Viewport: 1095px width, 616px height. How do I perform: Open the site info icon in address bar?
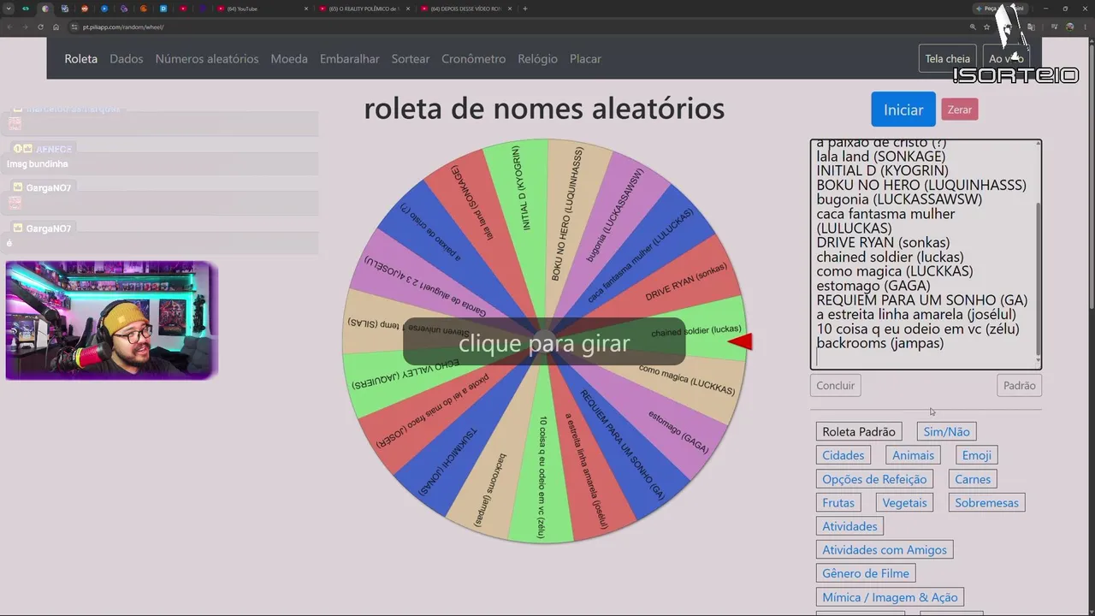(x=74, y=27)
